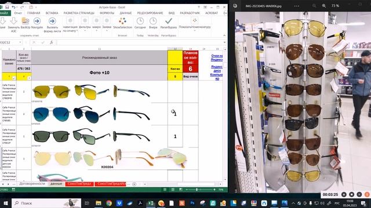Show hidden system tray icons

[293, 203]
